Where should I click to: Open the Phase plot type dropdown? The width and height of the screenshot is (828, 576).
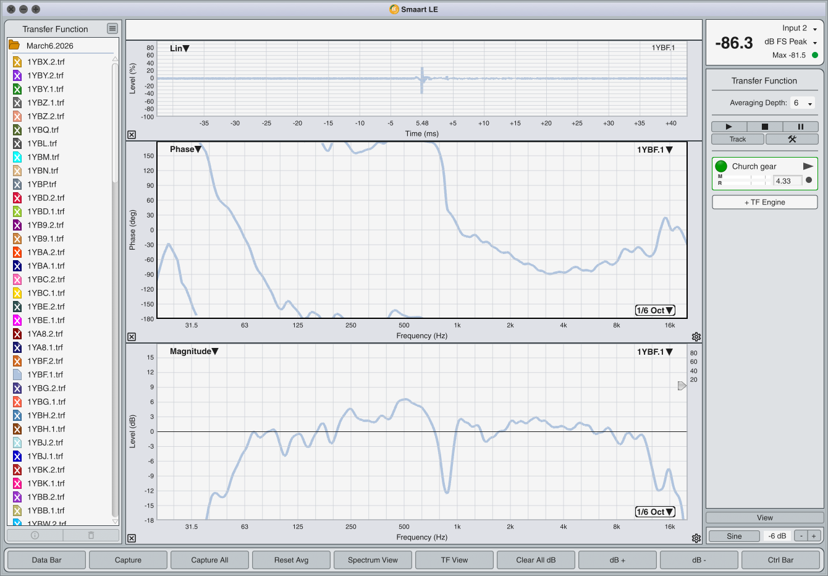coord(186,149)
